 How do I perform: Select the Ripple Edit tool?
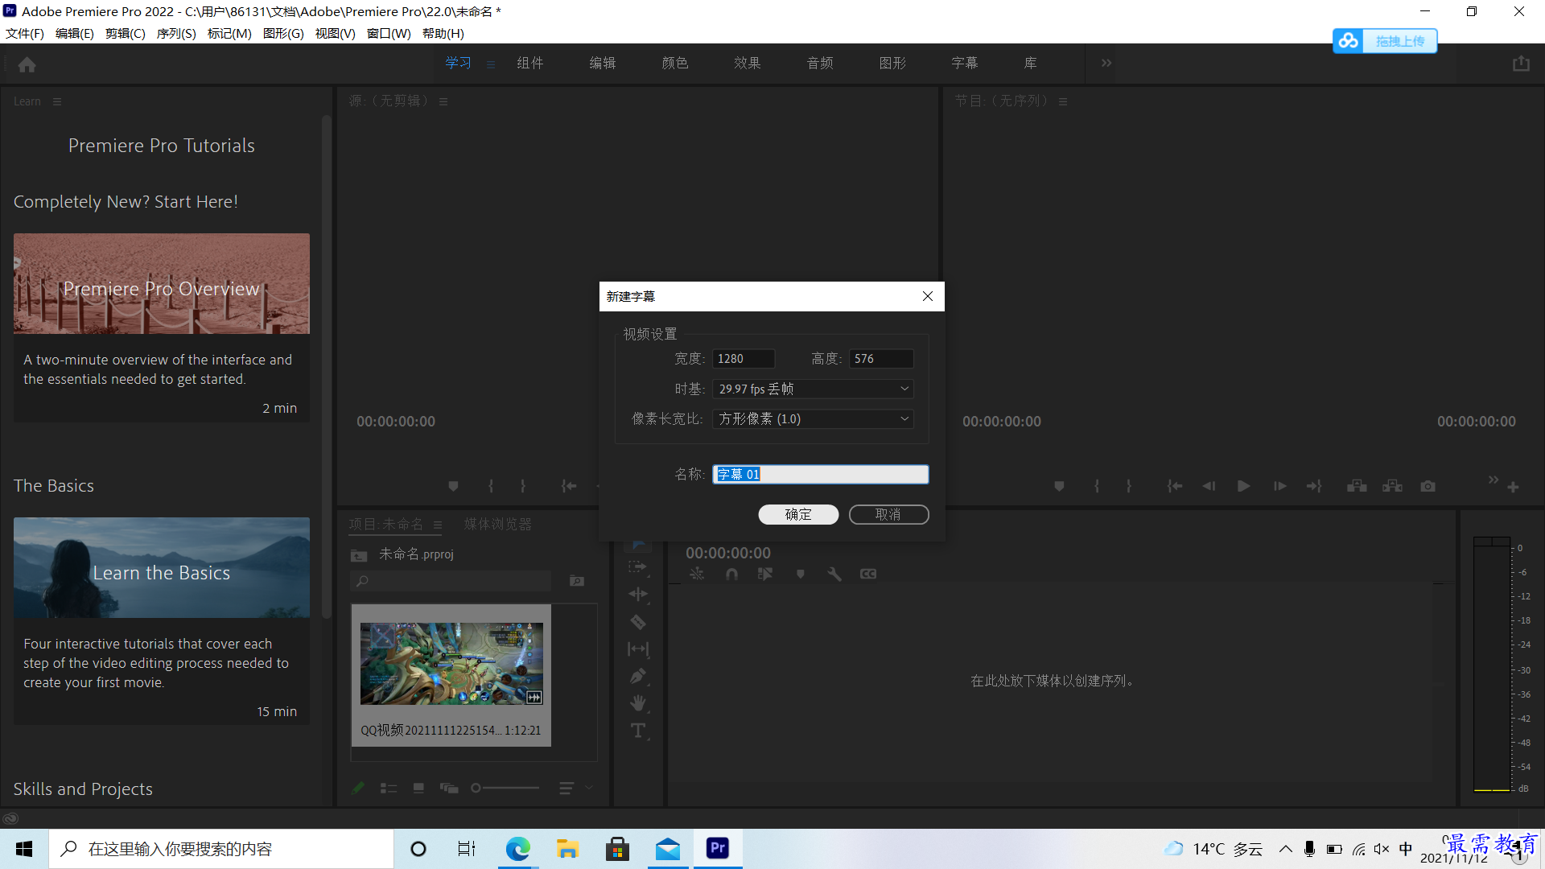point(638,594)
